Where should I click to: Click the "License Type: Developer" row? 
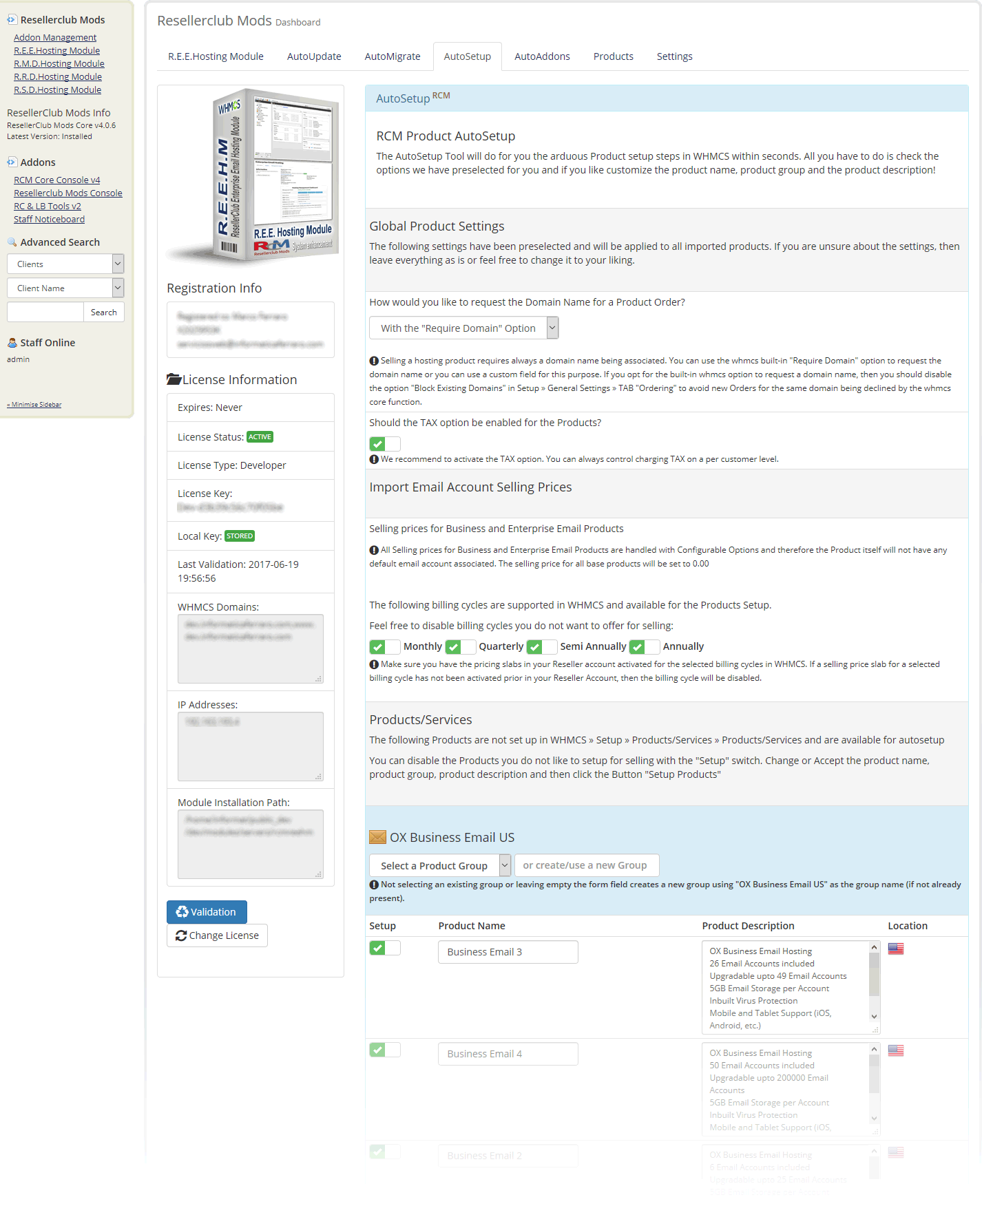click(x=251, y=465)
